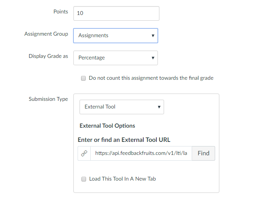Open the Submission Type External Tool dropdown
262x199 pixels.
[122, 107]
